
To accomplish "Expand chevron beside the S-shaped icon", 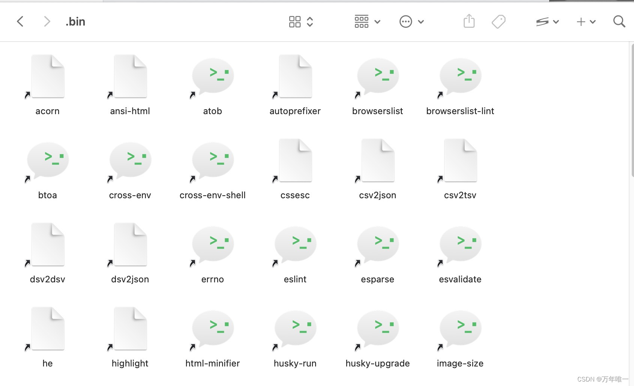I will (556, 22).
